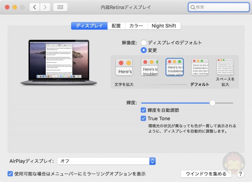Viewport: 252px width, 182px height.
Task: Open the Night Shift tab
Action: point(164,26)
